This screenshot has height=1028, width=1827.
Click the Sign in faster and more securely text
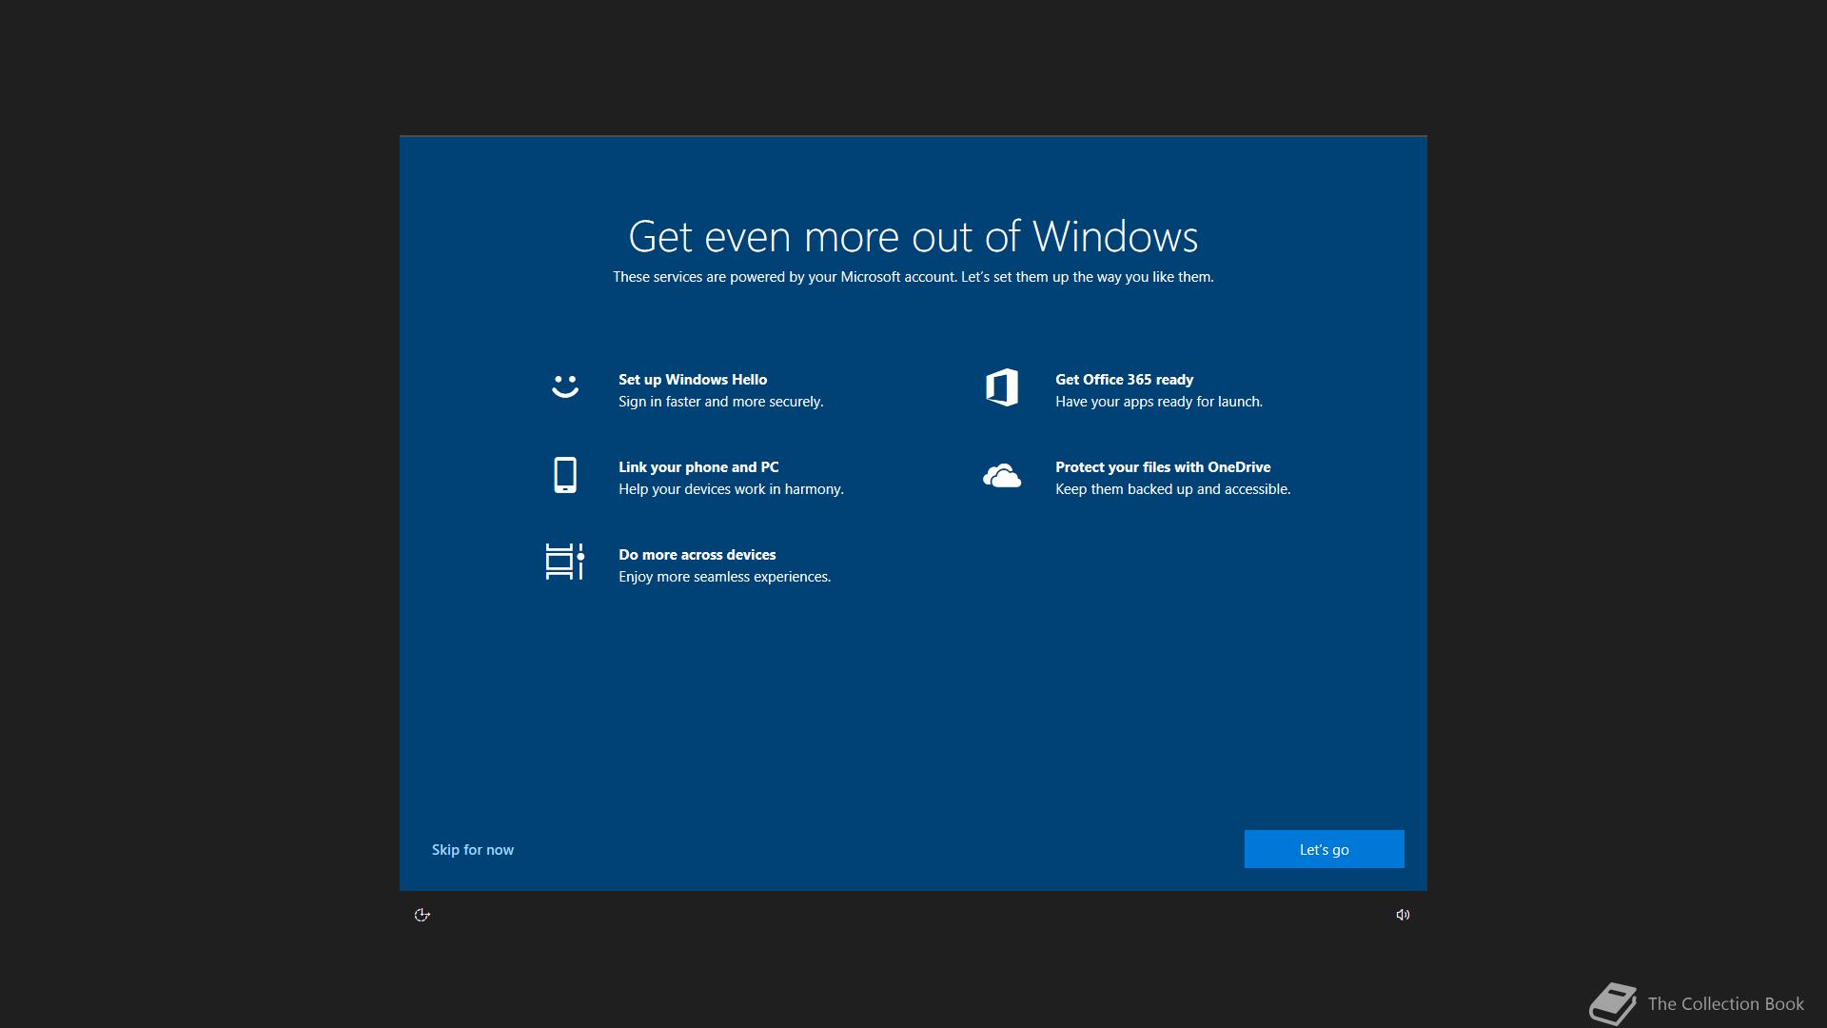click(720, 402)
